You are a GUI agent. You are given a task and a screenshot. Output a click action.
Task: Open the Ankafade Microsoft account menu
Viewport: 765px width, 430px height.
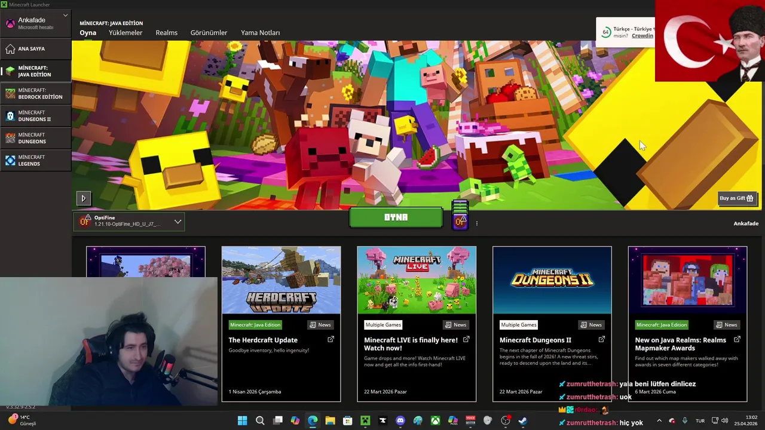(36, 23)
